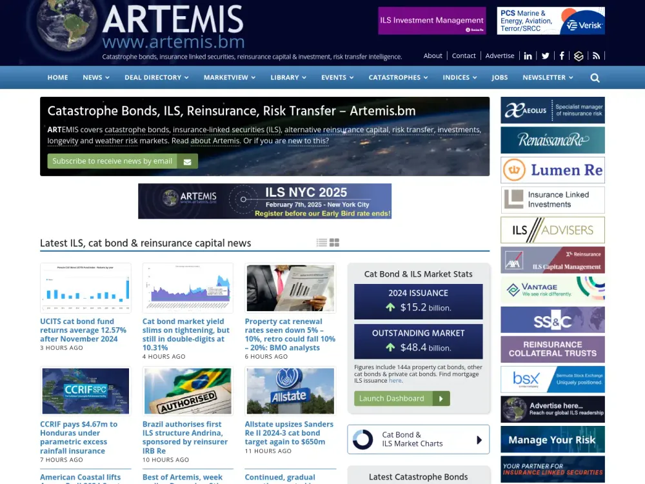Open the JOBS navigation item
The height and width of the screenshot is (484, 645).
500,77
